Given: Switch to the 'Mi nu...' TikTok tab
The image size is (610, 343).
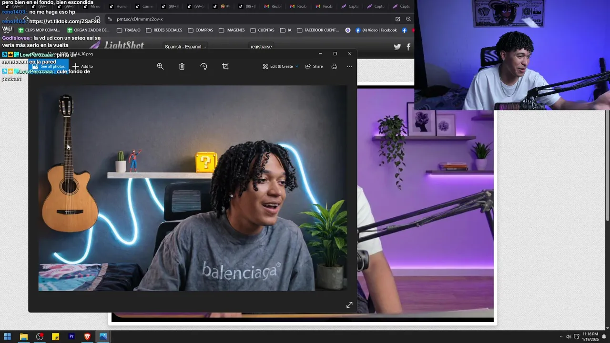Looking at the screenshot, I should 92,6.
